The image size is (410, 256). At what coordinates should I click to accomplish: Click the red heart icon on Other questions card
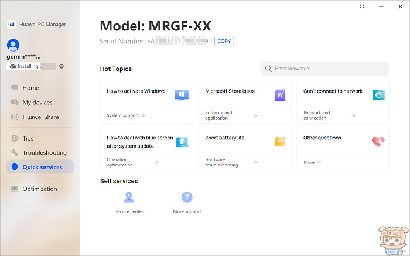click(x=378, y=142)
